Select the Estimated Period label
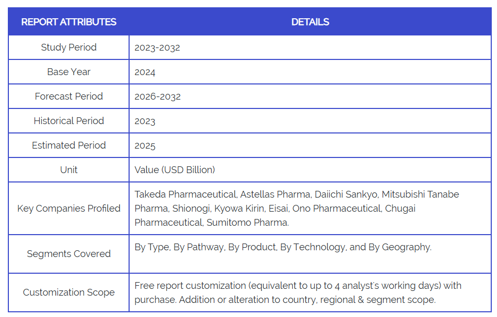This screenshot has height=317, width=497. click(68, 145)
